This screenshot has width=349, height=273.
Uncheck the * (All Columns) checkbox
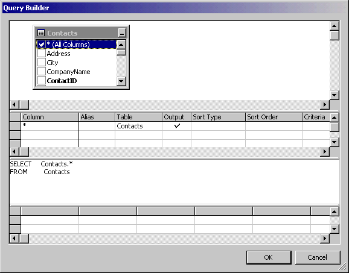(42, 45)
